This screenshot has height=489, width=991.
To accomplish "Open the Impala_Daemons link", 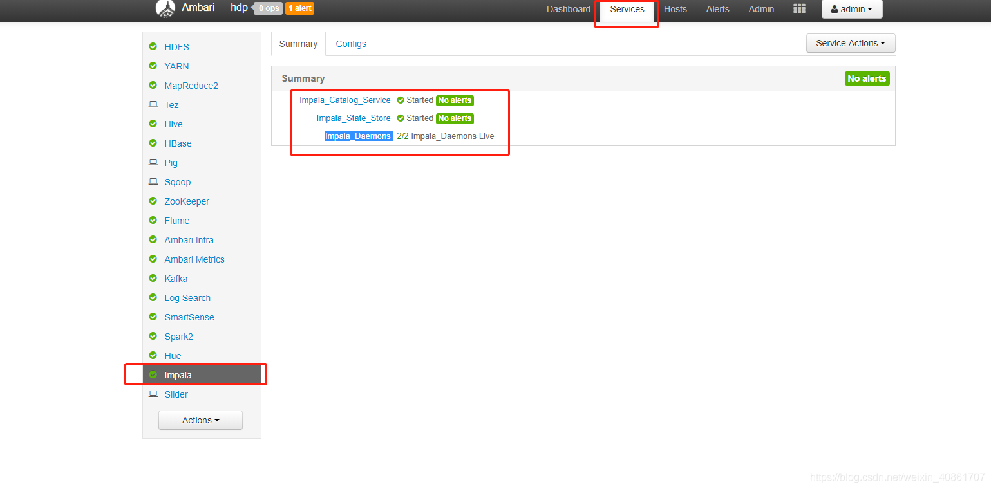I will pos(358,136).
